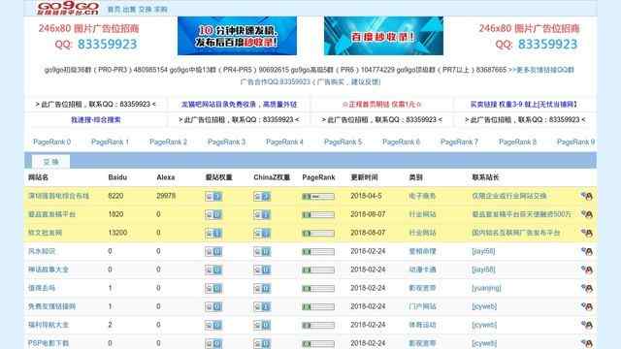Click QQ contact icon in PSP电影下载 row
This screenshot has width=621, height=349.
coord(586,343)
